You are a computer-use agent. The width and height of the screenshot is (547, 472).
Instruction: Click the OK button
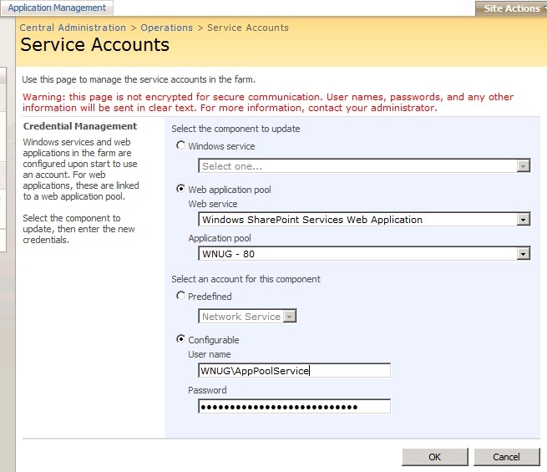click(434, 457)
